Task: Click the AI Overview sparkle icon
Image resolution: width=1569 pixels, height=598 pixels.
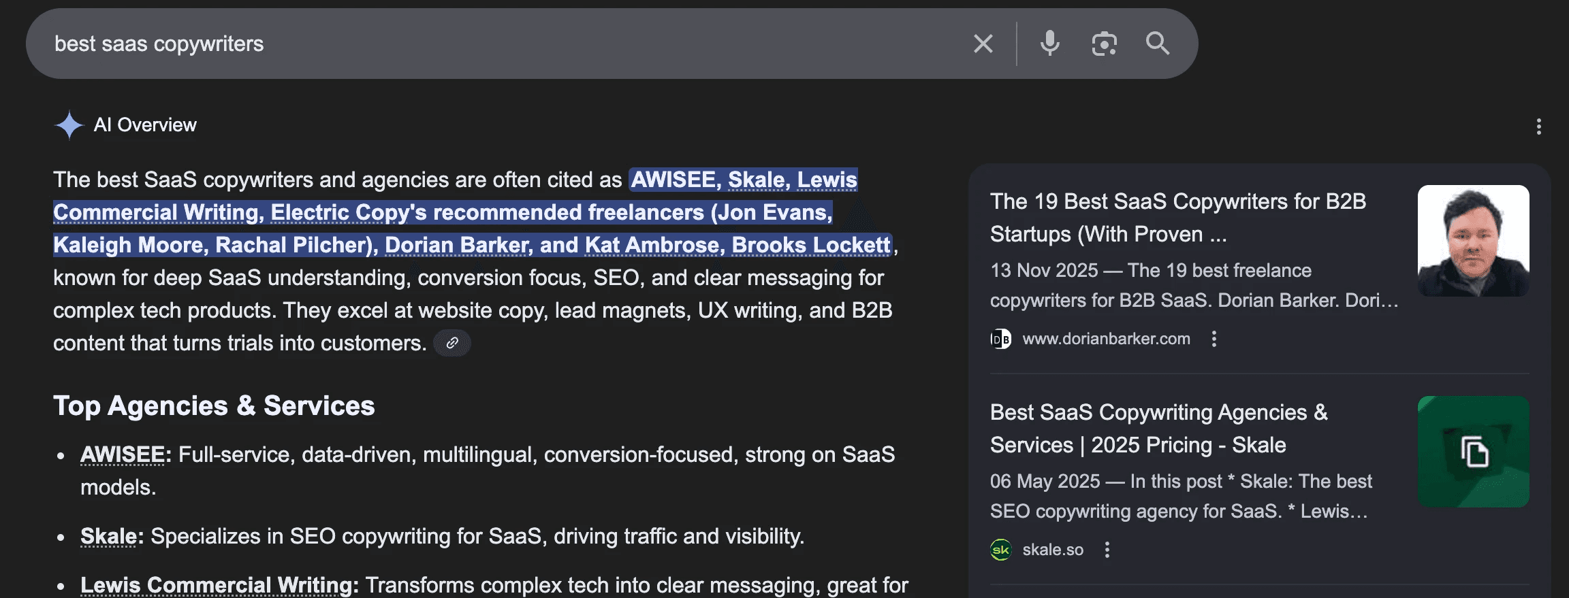Action: click(x=69, y=125)
